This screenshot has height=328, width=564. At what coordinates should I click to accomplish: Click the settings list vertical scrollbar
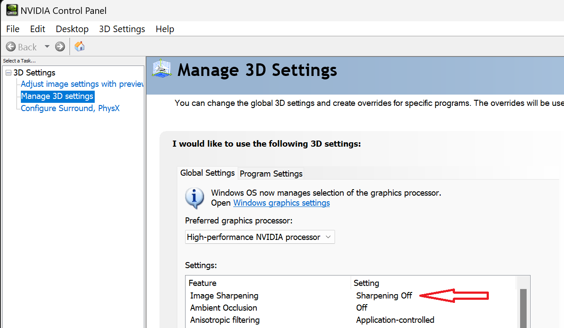(523, 308)
